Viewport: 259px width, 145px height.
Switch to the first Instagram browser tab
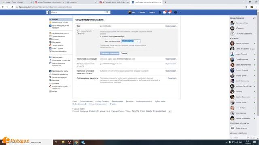49,2
